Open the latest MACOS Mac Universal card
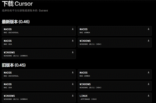Viewport: 156px width, 103px height. [39, 31]
